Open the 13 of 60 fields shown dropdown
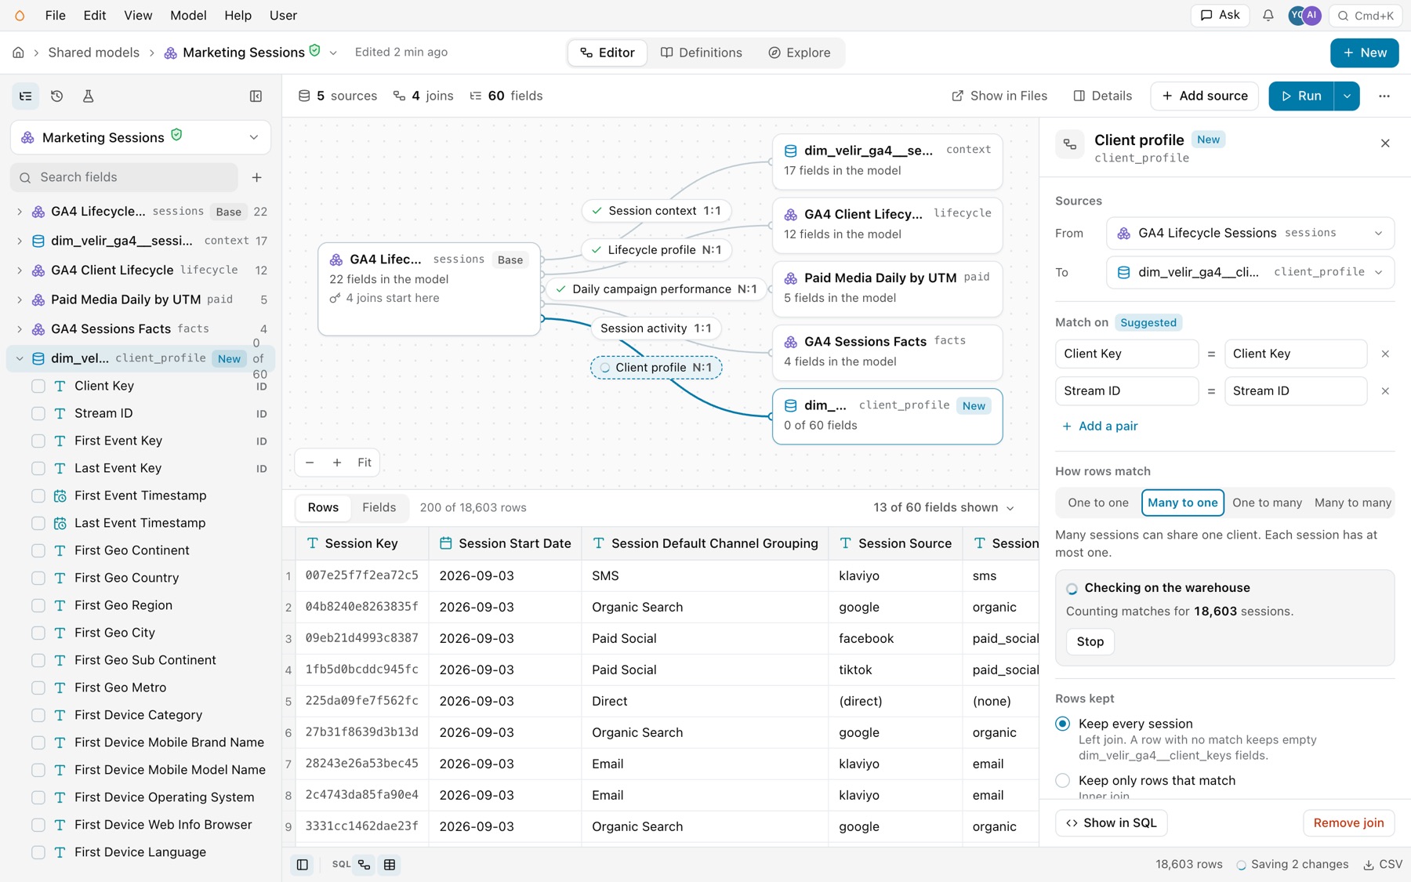This screenshot has width=1411, height=882. pyautogui.click(x=944, y=508)
